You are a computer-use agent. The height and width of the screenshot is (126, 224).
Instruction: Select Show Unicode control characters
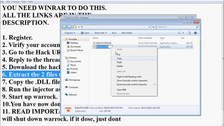click(134, 80)
